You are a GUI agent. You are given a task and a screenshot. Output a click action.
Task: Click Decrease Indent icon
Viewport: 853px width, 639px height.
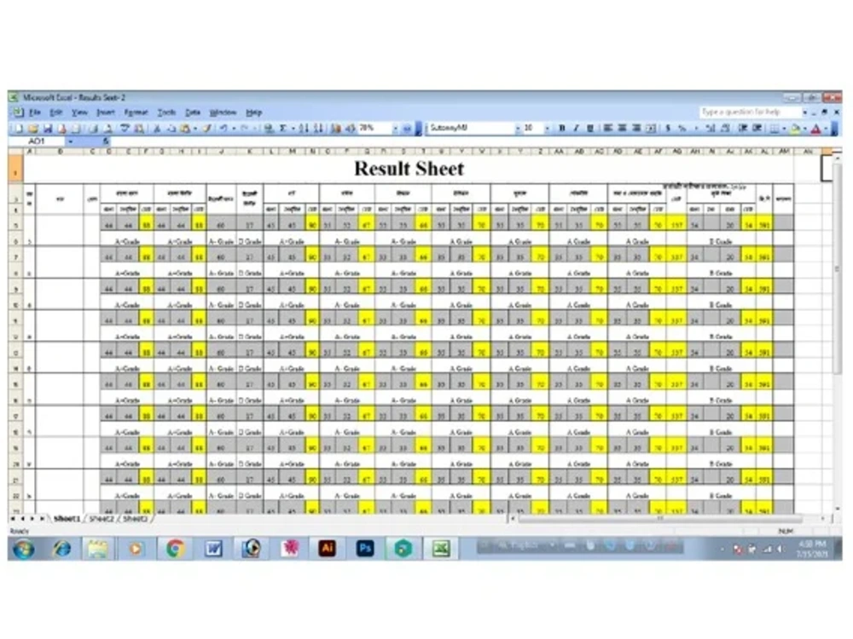click(743, 129)
